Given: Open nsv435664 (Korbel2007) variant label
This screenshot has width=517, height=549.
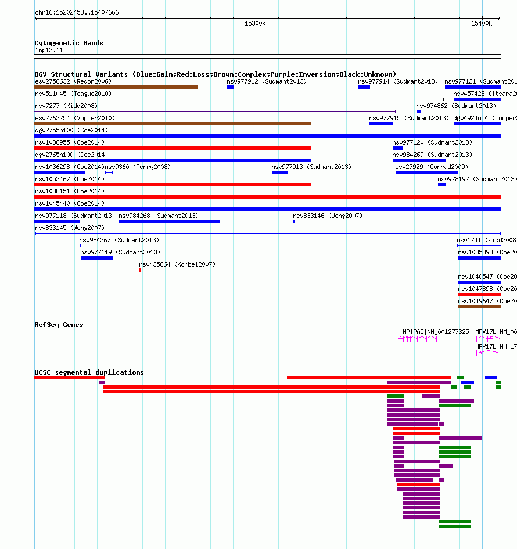Looking at the screenshot, I should click(177, 265).
